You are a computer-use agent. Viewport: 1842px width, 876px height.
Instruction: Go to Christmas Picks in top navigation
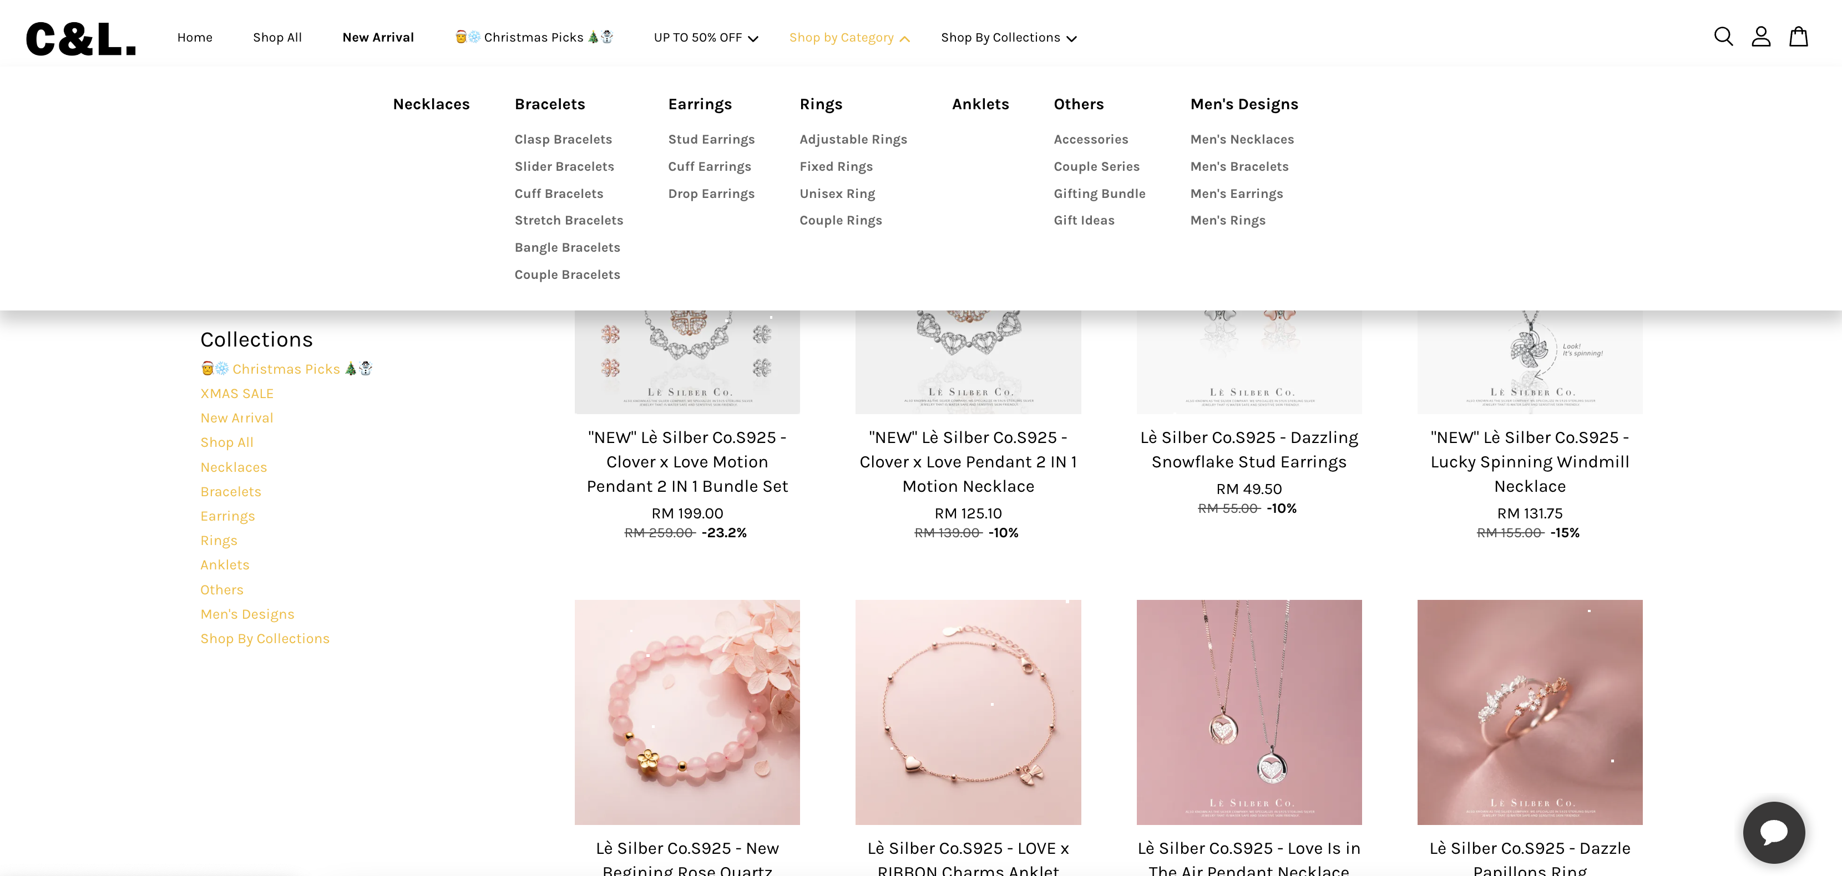(534, 37)
